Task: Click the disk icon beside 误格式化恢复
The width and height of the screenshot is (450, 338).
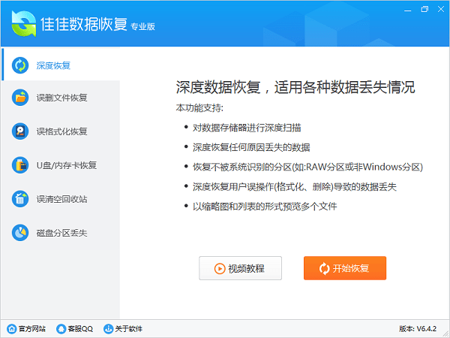Action: (20, 131)
